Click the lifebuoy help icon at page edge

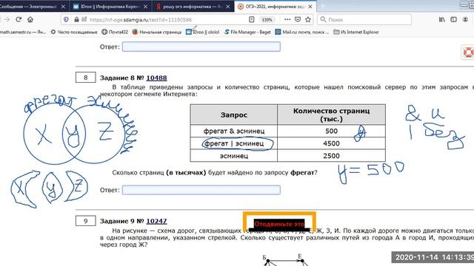click(468, 52)
